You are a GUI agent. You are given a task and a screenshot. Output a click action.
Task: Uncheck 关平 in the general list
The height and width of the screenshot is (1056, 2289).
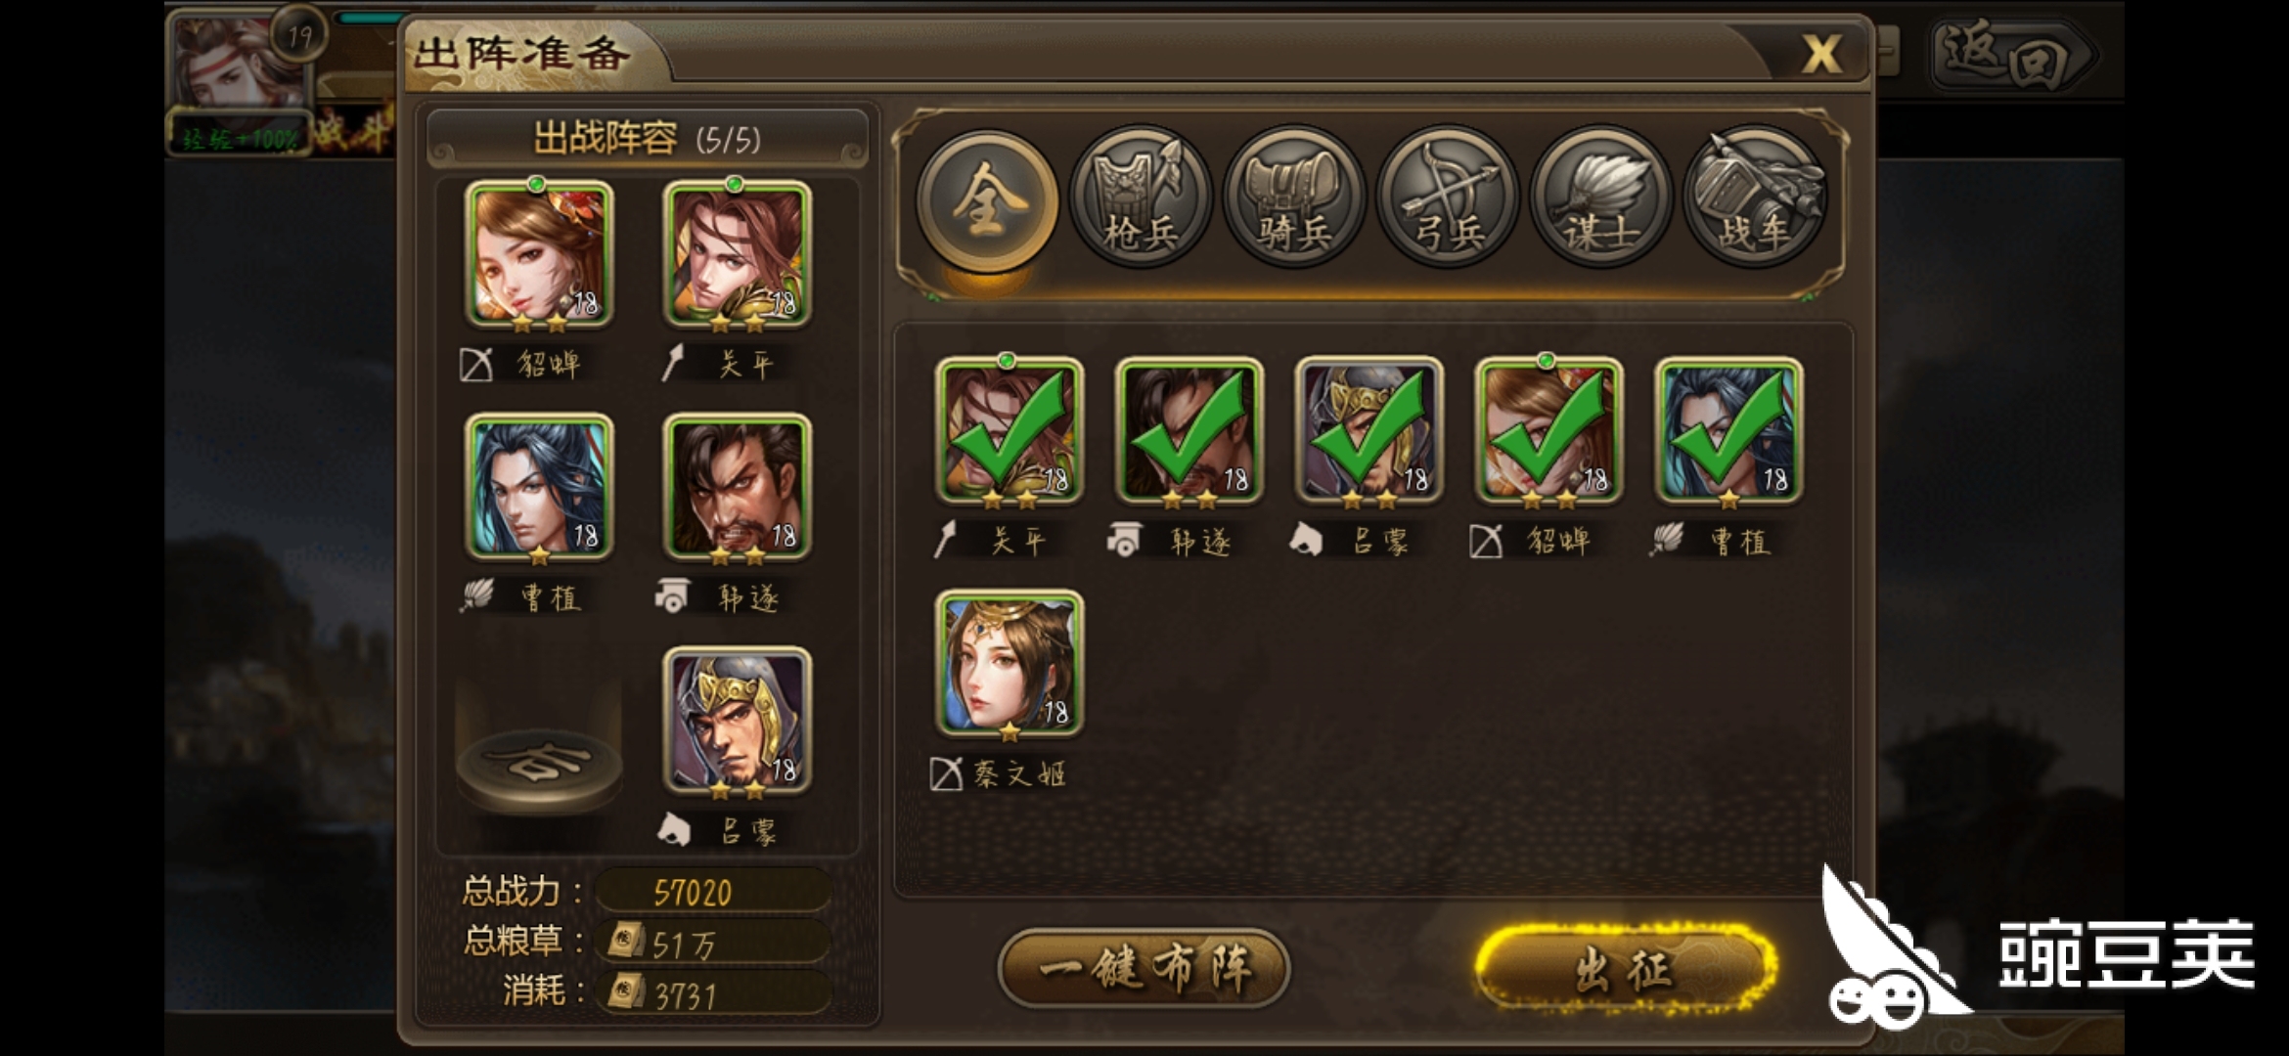tap(1010, 431)
